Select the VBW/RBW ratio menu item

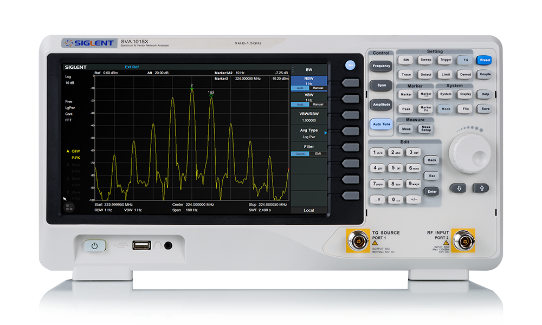point(309,117)
